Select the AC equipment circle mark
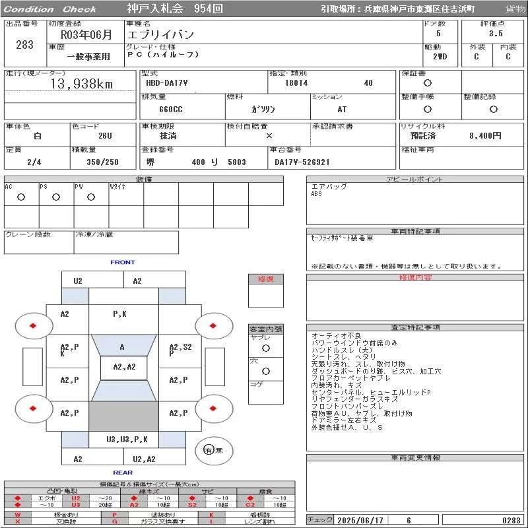Image resolution: width=528 pixels, height=528 pixels. click(x=21, y=197)
